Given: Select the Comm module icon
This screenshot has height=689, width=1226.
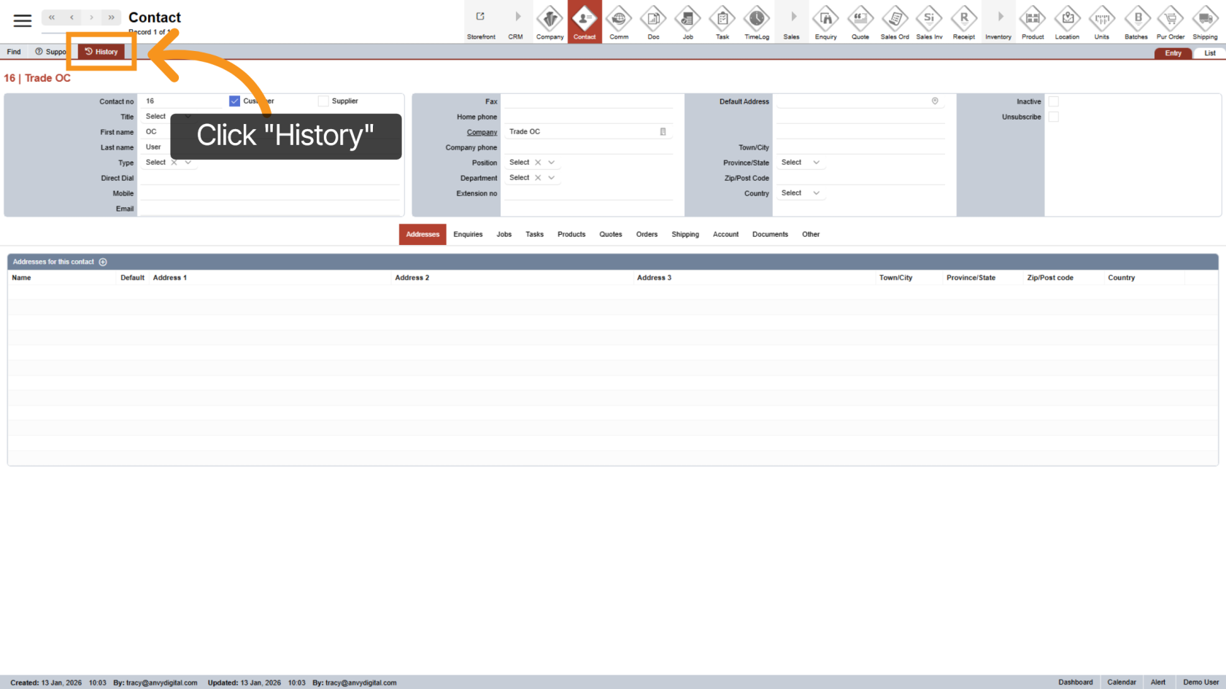Looking at the screenshot, I should click(618, 22).
